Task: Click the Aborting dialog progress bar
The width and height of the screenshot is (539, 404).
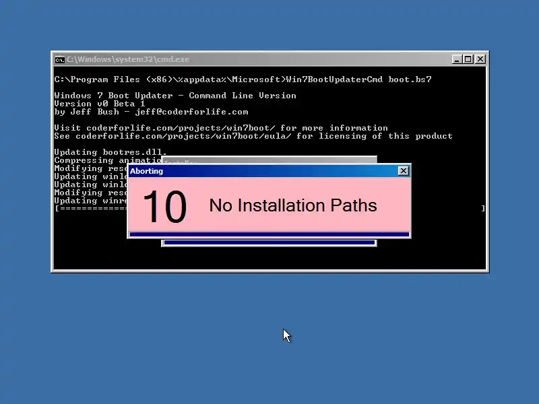Action: (x=269, y=234)
